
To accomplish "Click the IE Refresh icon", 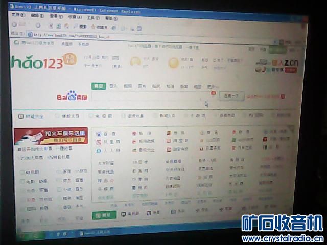I will pyautogui.click(x=59, y=26).
